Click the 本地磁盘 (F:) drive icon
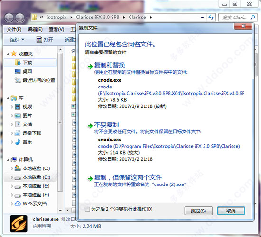Viewport: 261px width, 237px height. pos(18,196)
